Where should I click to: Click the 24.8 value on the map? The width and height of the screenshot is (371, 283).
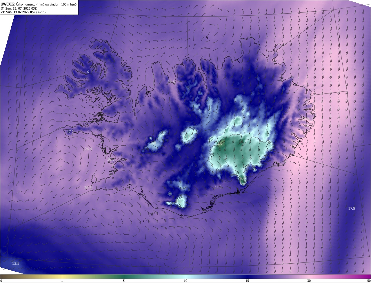click(x=171, y=82)
